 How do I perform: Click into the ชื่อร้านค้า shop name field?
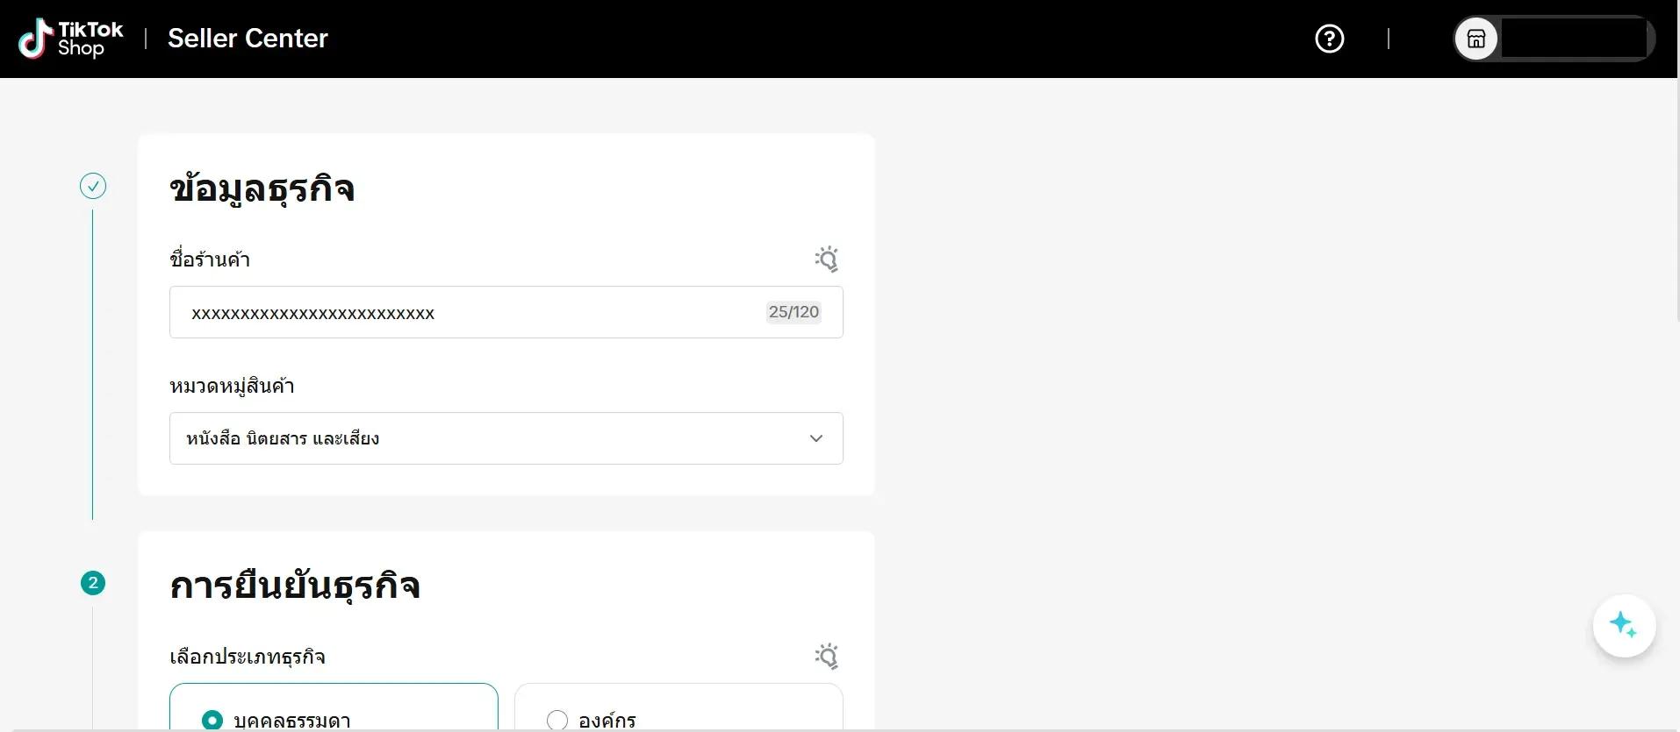point(506,312)
